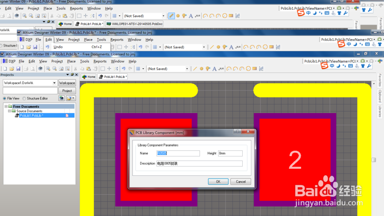Click Zoom In magnifier in front window toolbar
The height and width of the screenshot is (216, 384).
48,69
